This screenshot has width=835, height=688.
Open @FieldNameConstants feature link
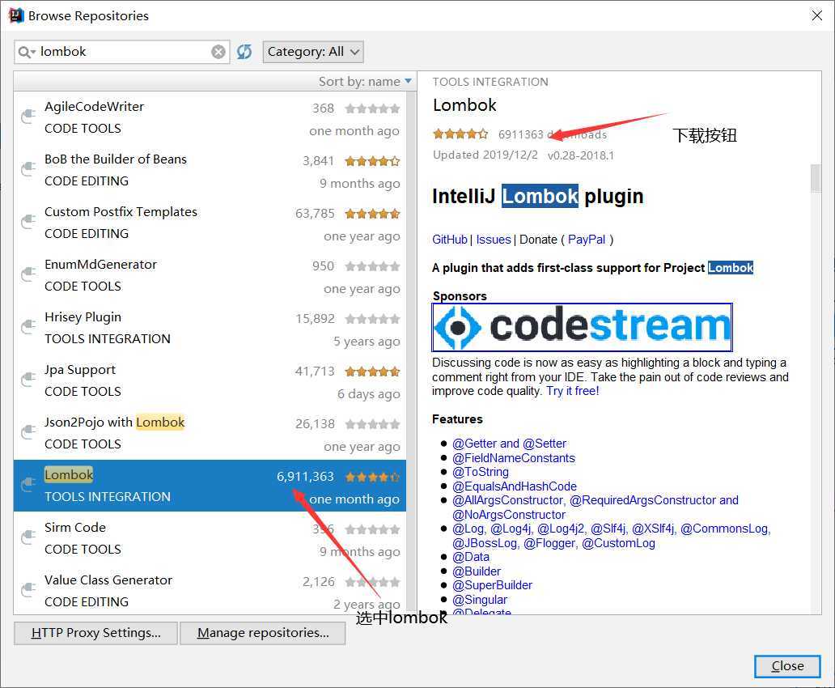pos(513,458)
